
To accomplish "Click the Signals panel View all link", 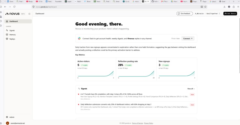I will 191,89.
